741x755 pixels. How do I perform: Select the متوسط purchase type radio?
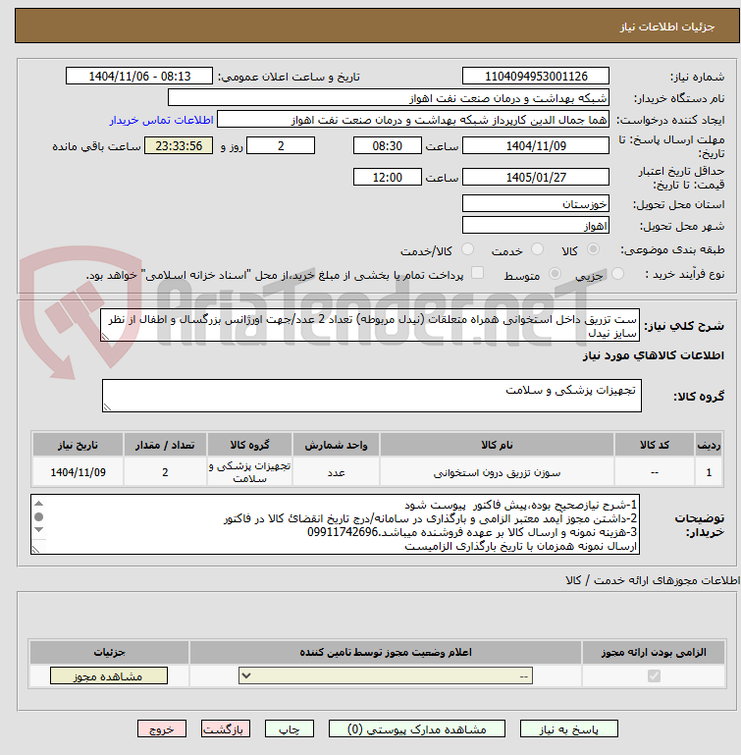[x=556, y=274]
